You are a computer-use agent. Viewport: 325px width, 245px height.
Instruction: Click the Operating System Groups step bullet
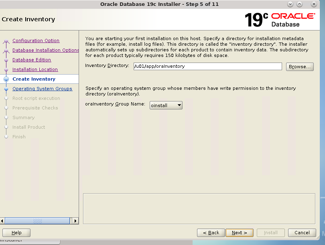point(6,89)
